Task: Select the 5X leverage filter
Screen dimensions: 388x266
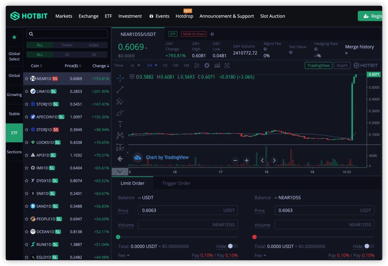Action: click(94, 55)
